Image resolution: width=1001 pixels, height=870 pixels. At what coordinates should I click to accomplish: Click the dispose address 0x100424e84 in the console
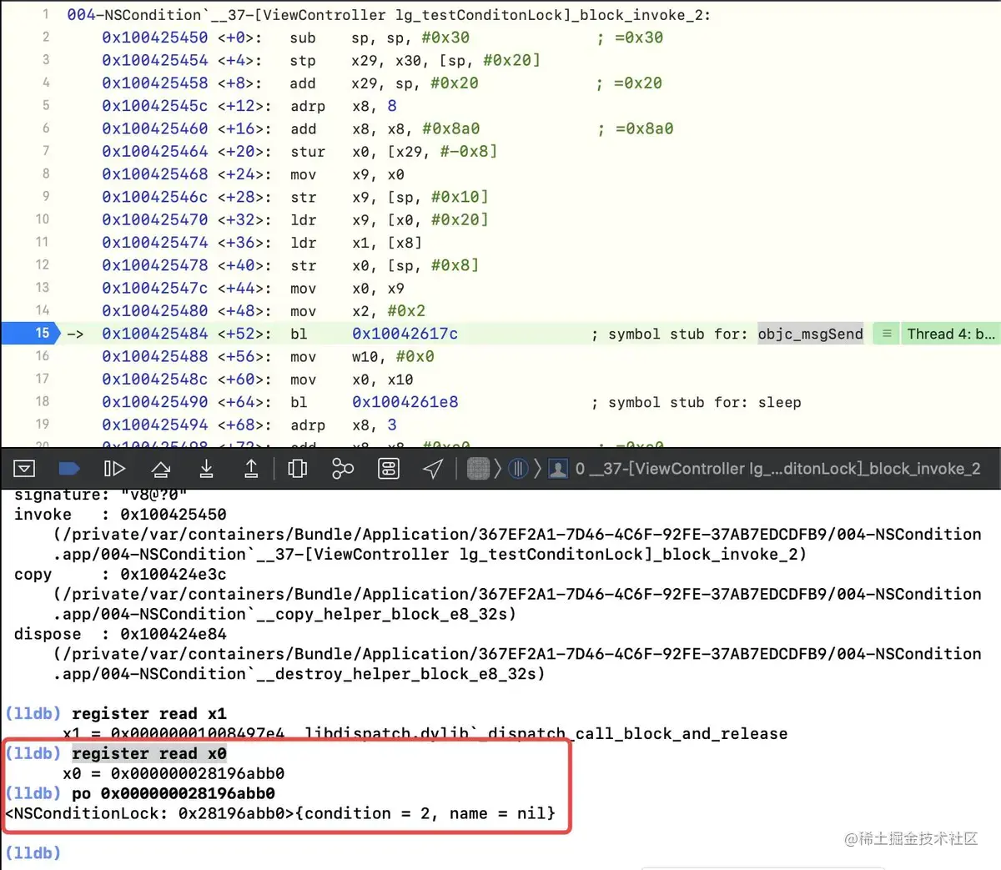click(174, 634)
